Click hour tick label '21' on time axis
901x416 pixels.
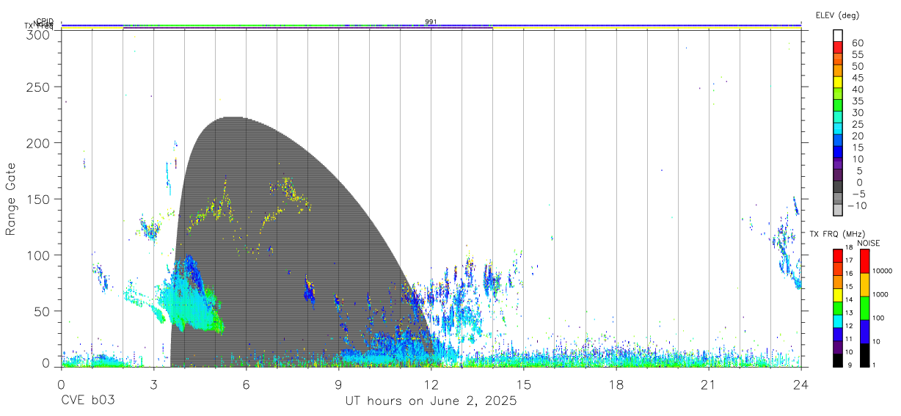click(x=709, y=385)
